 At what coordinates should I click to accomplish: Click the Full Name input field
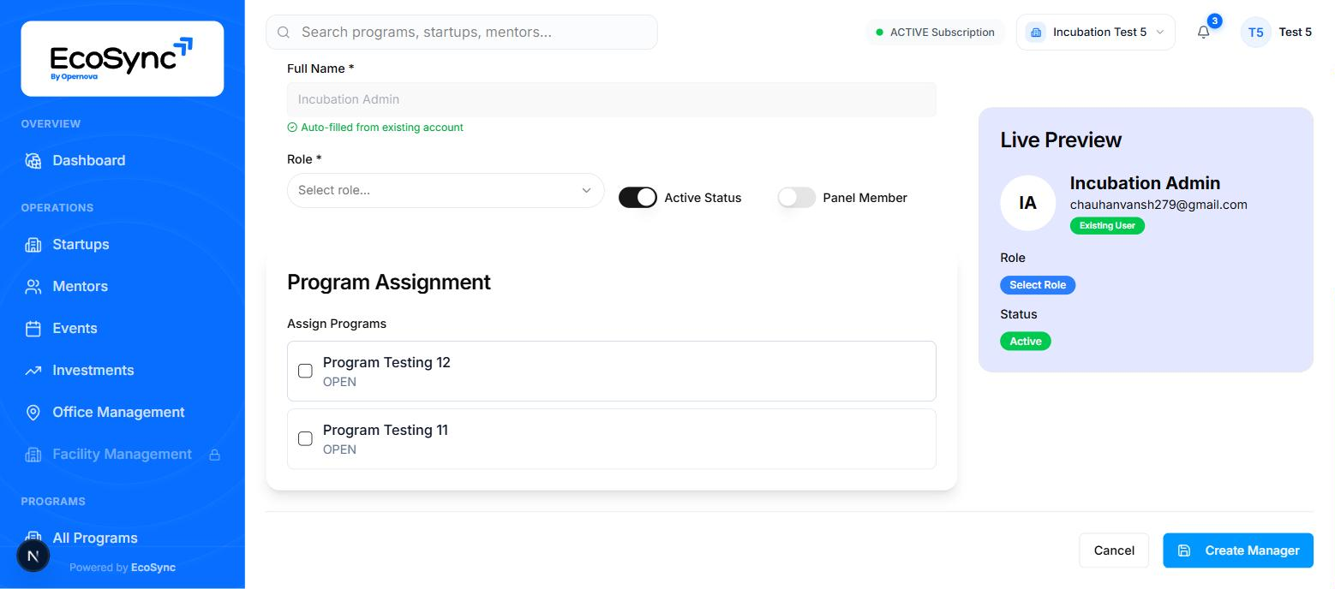click(612, 99)
